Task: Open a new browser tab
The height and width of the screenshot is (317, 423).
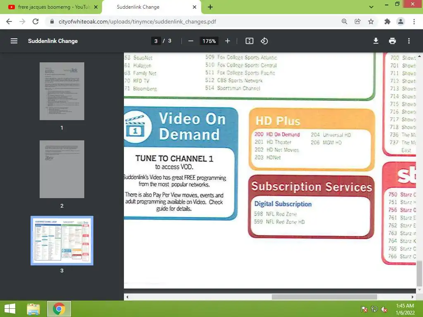Action: [210, 7]
